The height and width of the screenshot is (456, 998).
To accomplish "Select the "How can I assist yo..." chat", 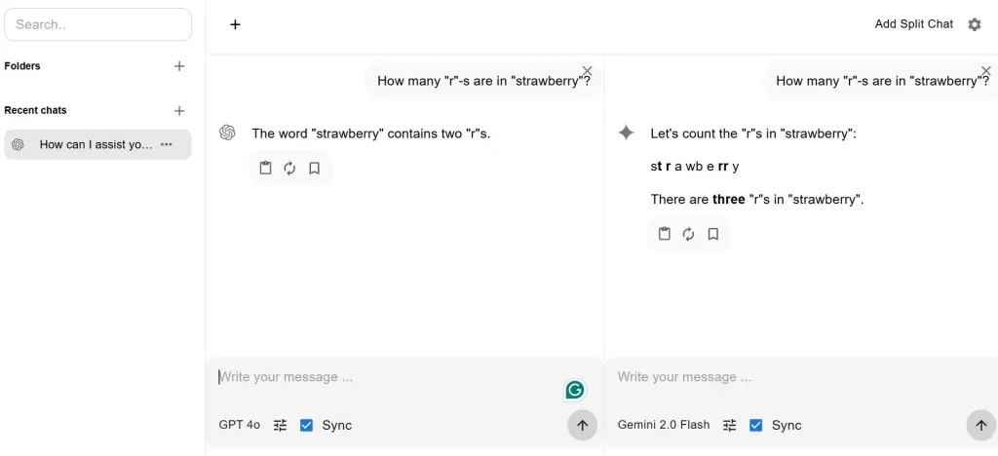I will 96,144.
